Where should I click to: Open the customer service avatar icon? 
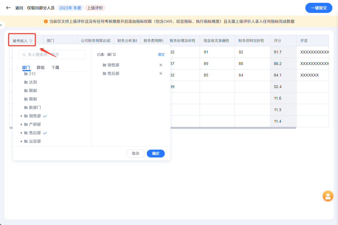tap(328, 196)
